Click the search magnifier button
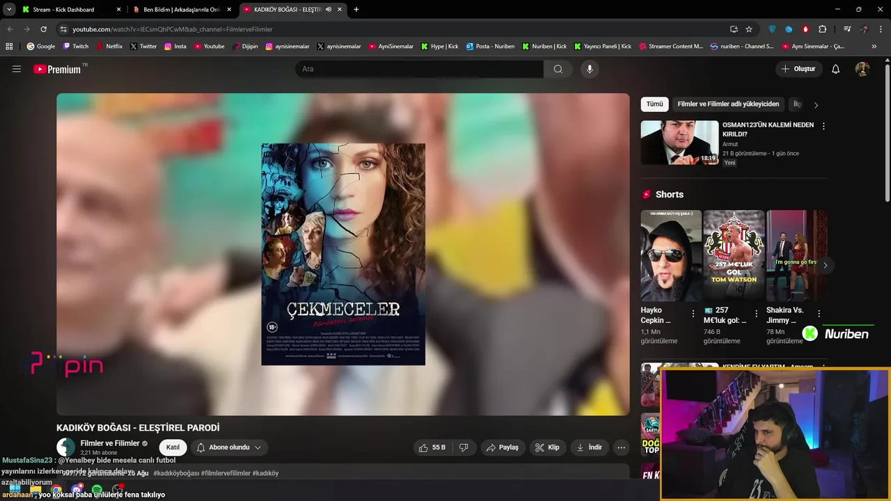This screenshot has width=891, height=501. tap(558, 69)
